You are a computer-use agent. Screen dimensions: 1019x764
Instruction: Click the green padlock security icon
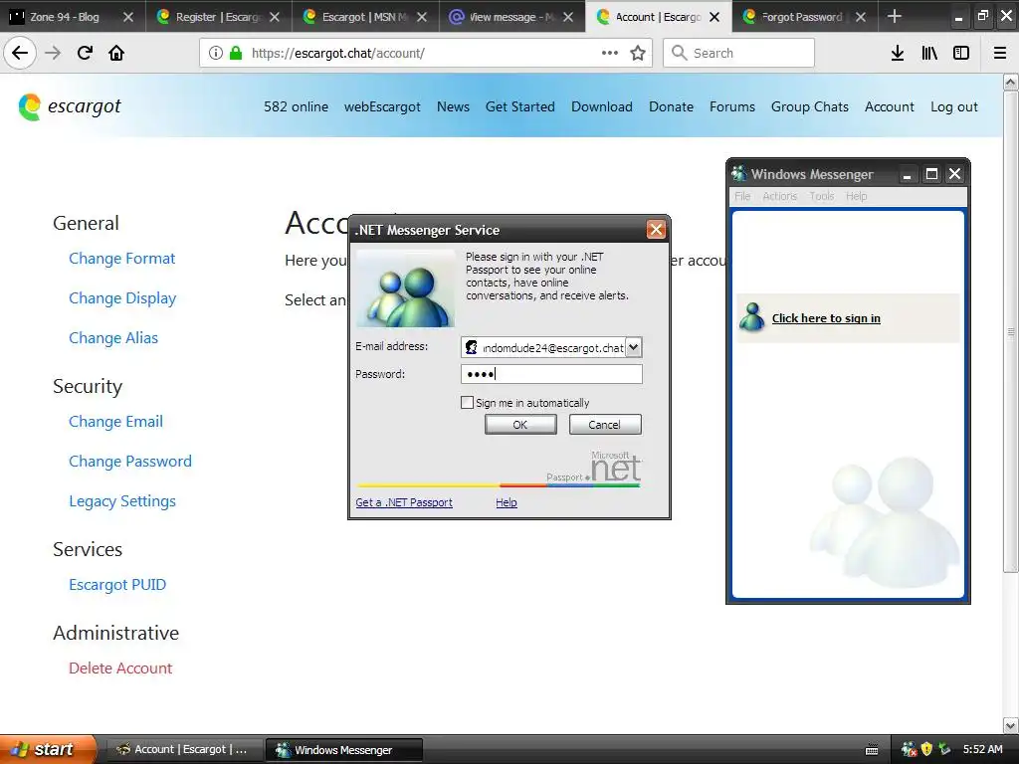pyautogui.click(x=236, y=54)
